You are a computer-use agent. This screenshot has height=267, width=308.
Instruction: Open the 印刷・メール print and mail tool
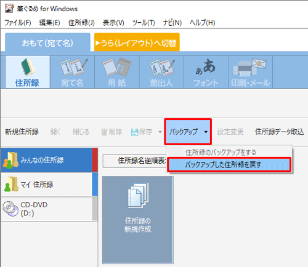(x=250, y=72)
